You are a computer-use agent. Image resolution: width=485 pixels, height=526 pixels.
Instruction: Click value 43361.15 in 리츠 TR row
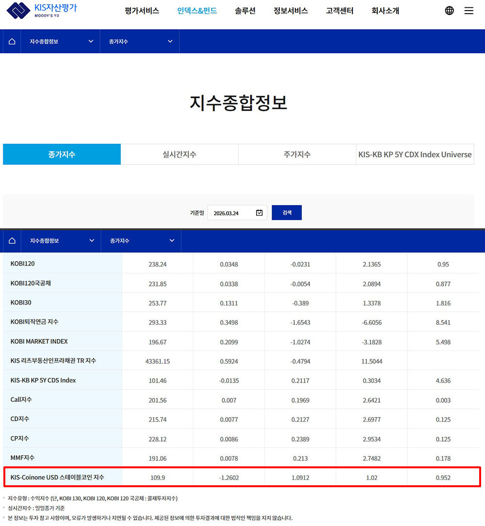(158, 361)
